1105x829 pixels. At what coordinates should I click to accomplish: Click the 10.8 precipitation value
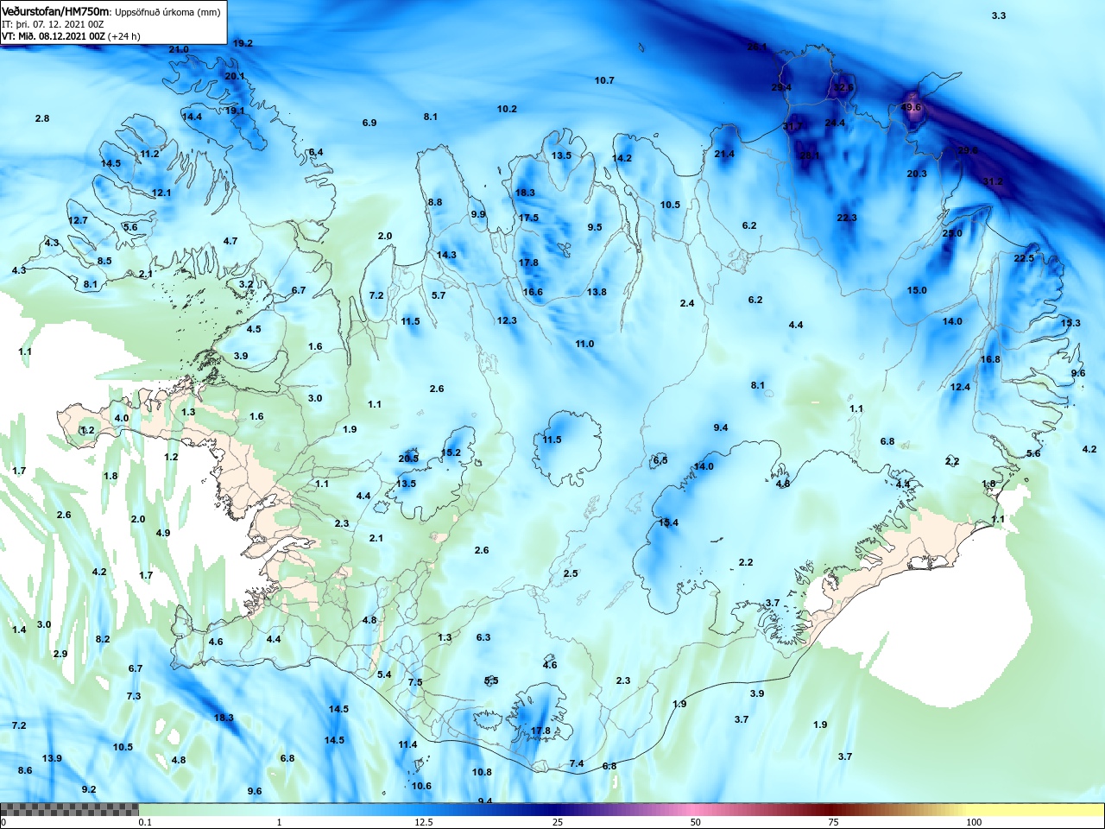click(482, 772)
